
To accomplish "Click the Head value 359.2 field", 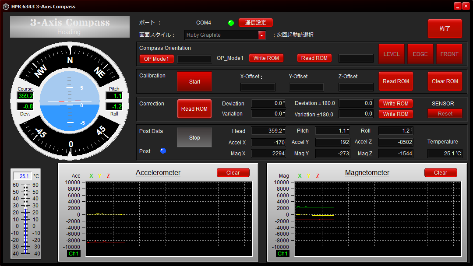I will 268,131.
